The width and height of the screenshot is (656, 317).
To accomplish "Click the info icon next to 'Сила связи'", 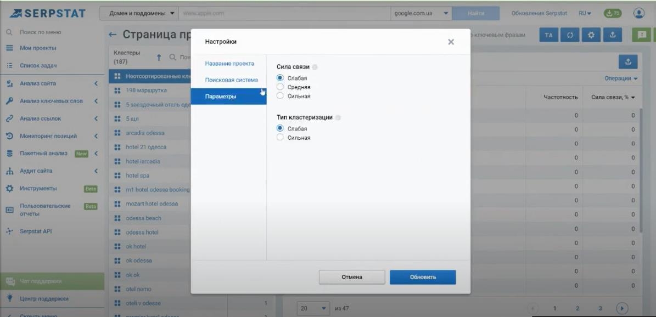I will (315, 67).
